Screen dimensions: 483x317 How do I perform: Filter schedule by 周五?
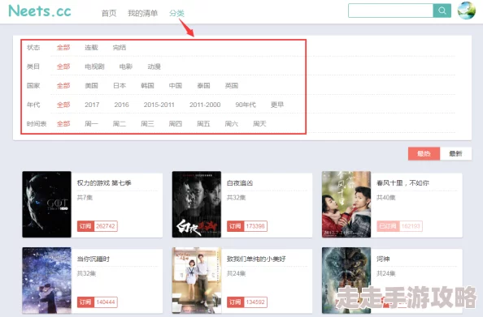point(203,124)
